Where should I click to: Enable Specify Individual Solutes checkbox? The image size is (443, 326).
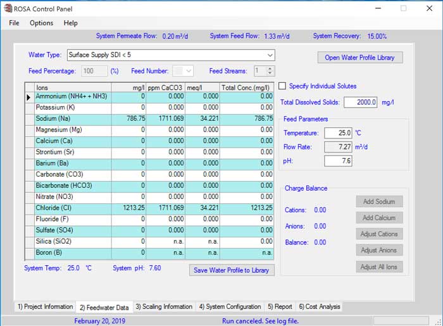point(282,86)
